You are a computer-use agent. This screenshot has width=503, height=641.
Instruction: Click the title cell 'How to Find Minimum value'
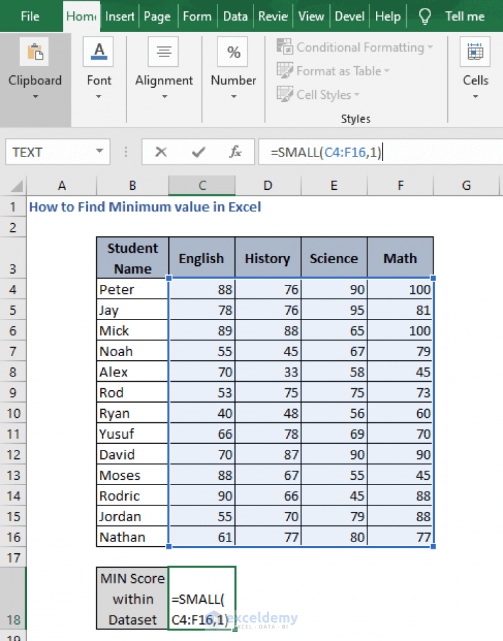point(145,207)
